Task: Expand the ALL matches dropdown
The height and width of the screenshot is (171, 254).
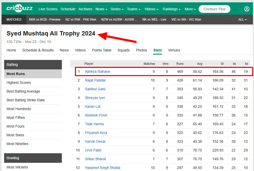Action: 242,20
